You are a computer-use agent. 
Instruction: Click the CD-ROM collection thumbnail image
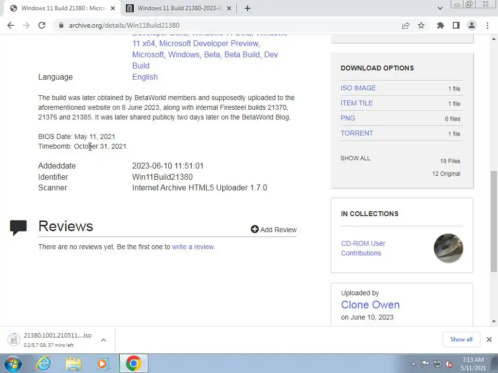[x=448, y=248]
